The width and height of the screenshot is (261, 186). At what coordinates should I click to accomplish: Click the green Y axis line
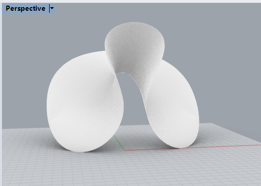tap(119, 143)
